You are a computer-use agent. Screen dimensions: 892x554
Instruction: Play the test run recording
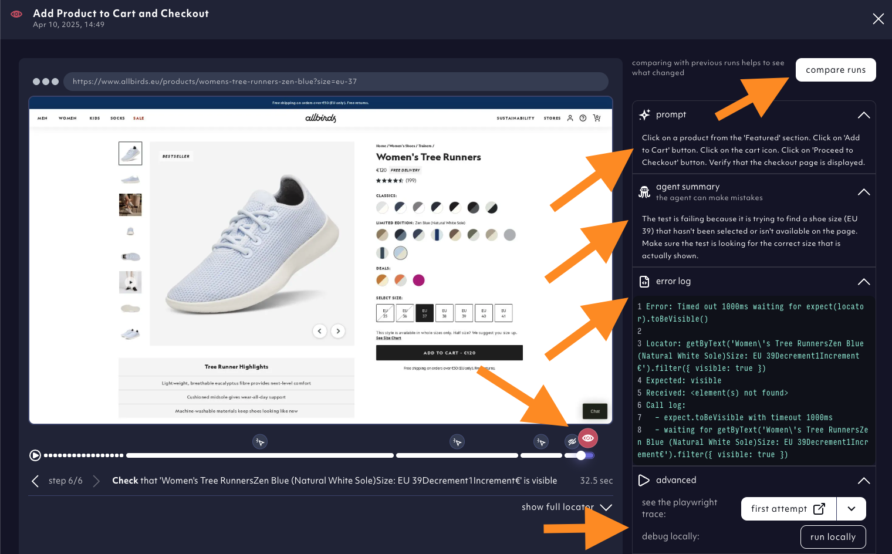click(x=35, y=455)
